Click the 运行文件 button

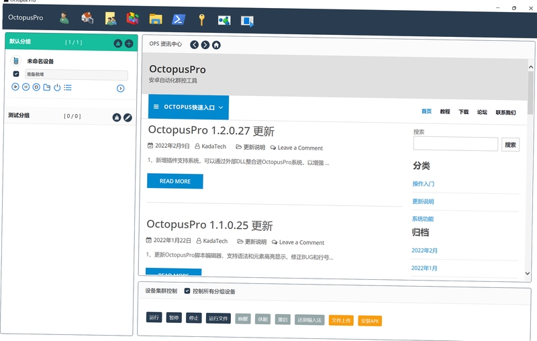pyautogui.click(x=218, y=318)
